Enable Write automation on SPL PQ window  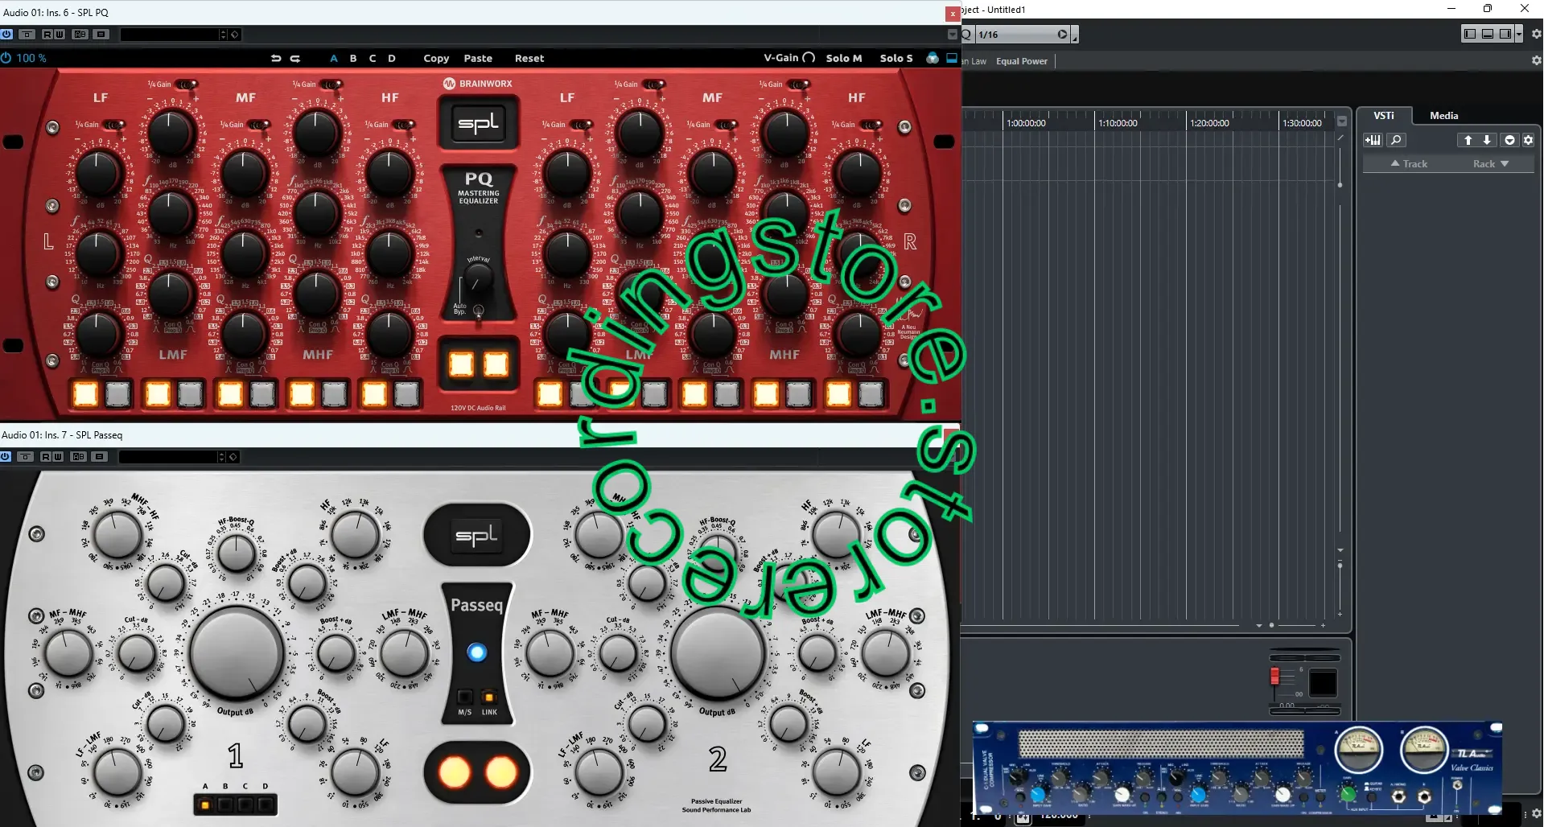[x=60, y=35]
